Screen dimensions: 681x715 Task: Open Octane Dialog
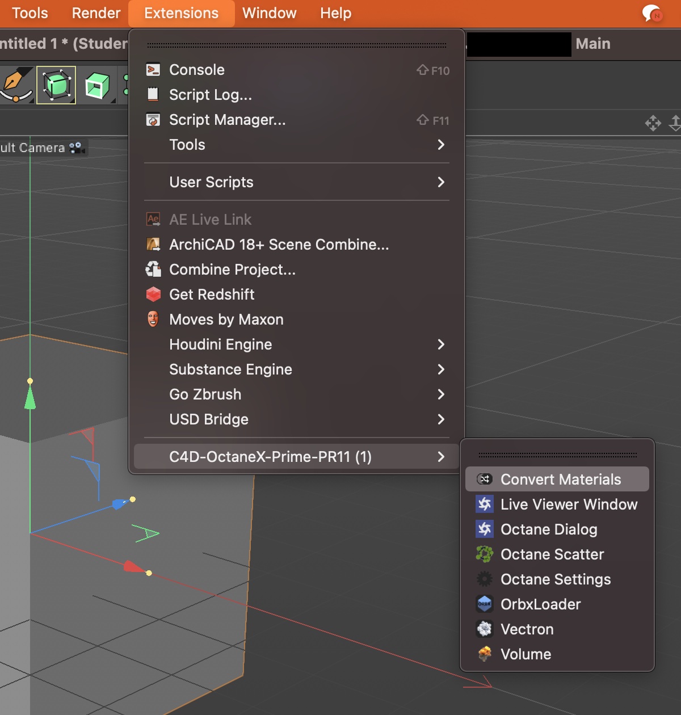click(557, 529)
